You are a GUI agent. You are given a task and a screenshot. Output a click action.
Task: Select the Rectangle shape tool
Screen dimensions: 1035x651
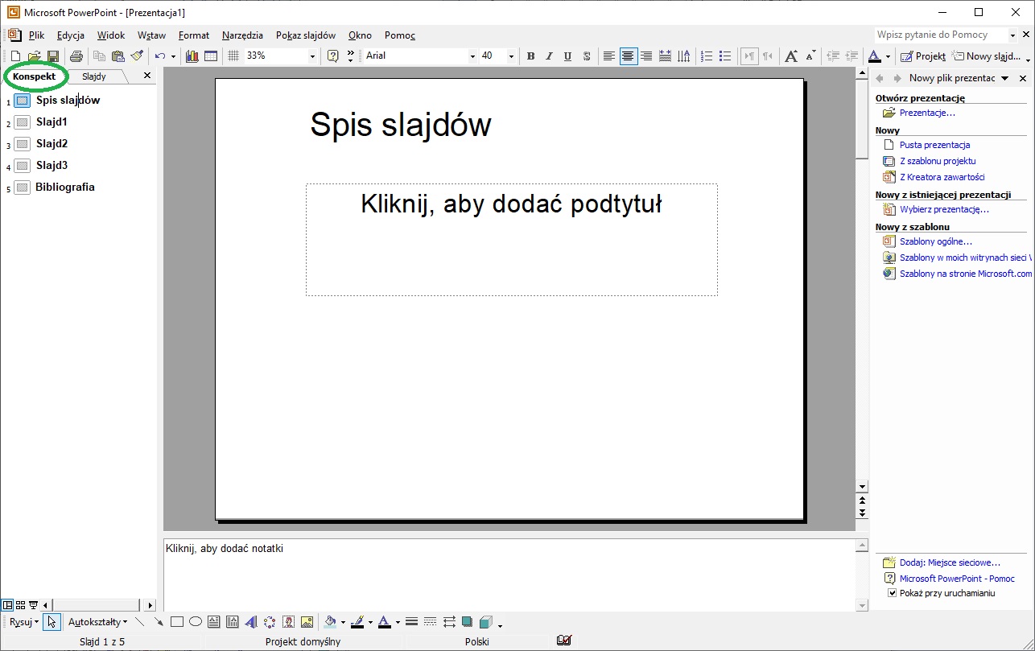coord(177,622)
